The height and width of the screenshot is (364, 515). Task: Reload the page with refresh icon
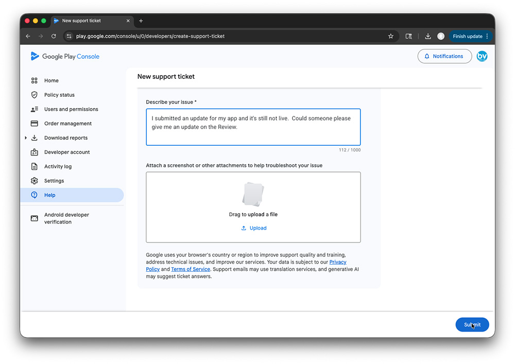pos(54,36)
